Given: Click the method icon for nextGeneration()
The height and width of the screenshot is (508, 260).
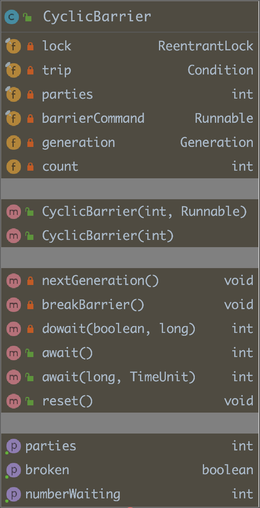Looking at the screenshot, I should click(x=13, y=281).
